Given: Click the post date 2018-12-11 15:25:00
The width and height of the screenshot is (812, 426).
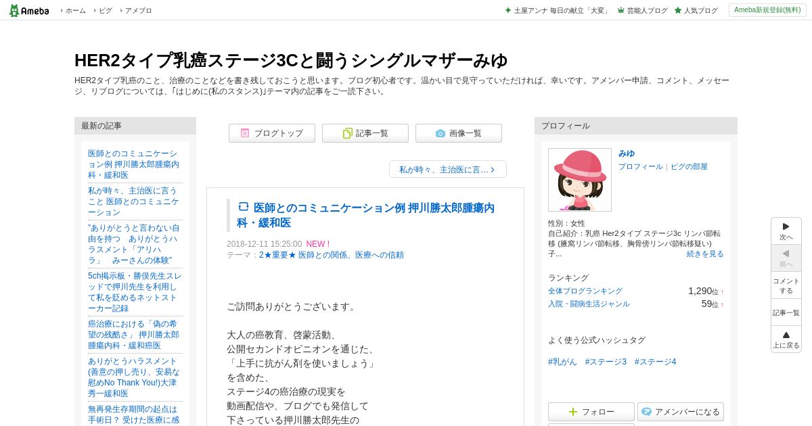Looking at the screenshot, I should coord(264,244).
